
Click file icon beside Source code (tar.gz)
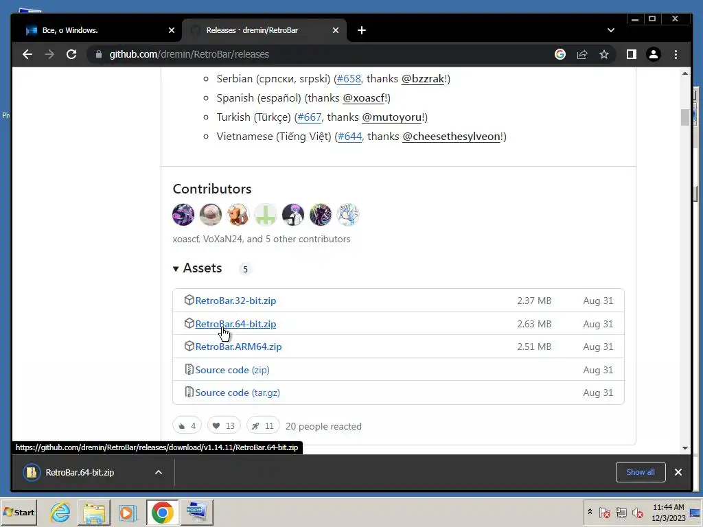(189, 392)
